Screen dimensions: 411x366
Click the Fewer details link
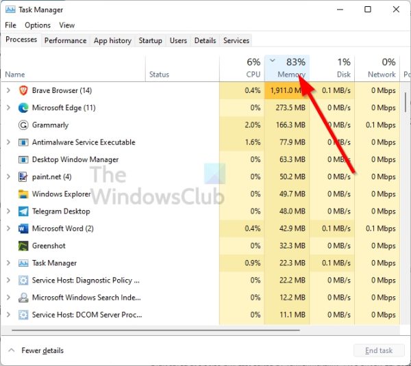42,350
